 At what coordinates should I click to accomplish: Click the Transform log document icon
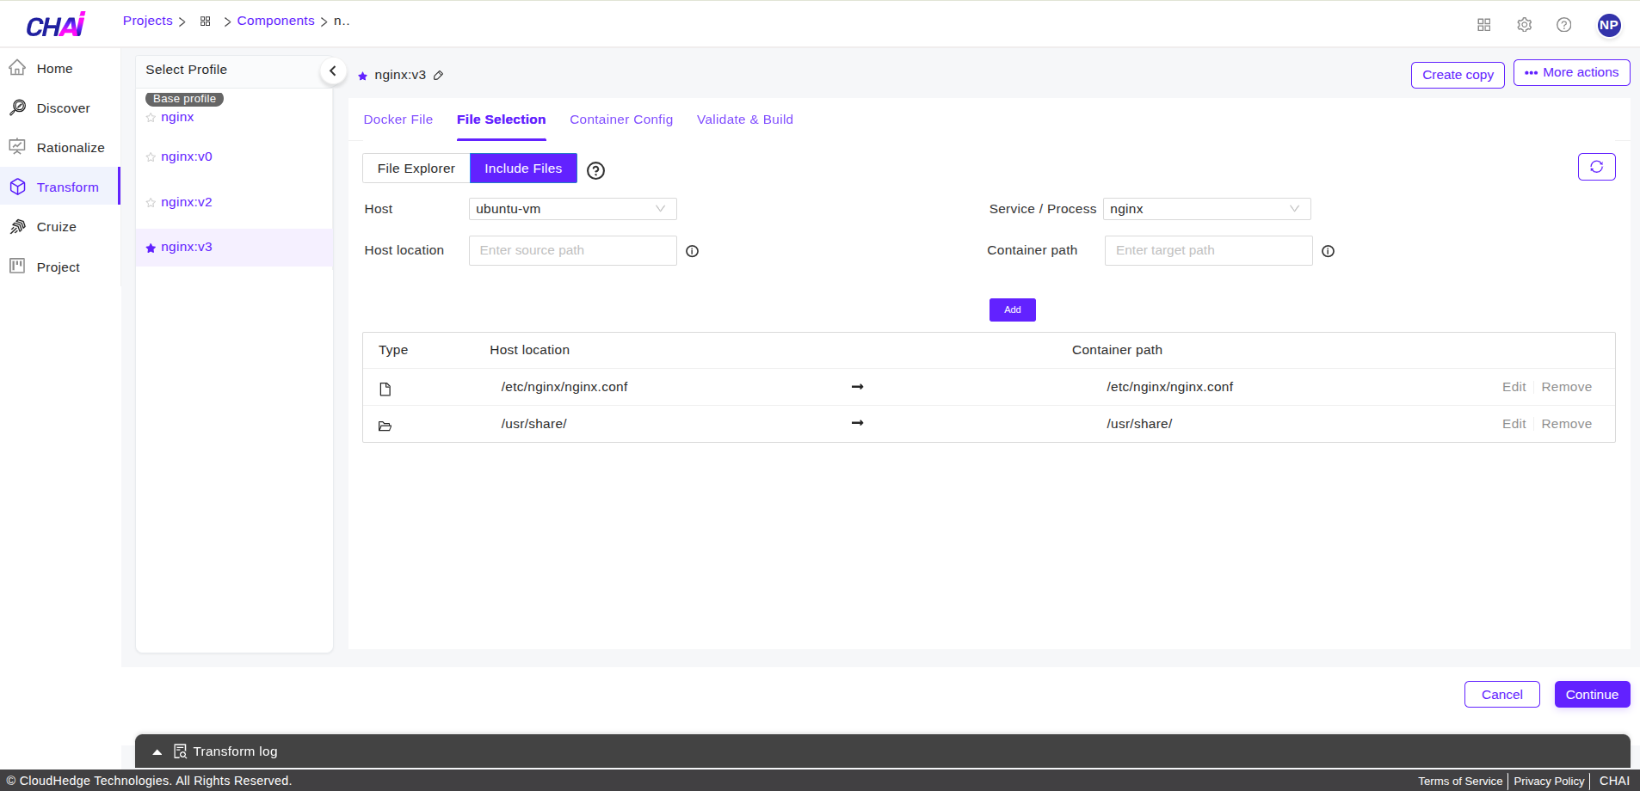(181, 751)
